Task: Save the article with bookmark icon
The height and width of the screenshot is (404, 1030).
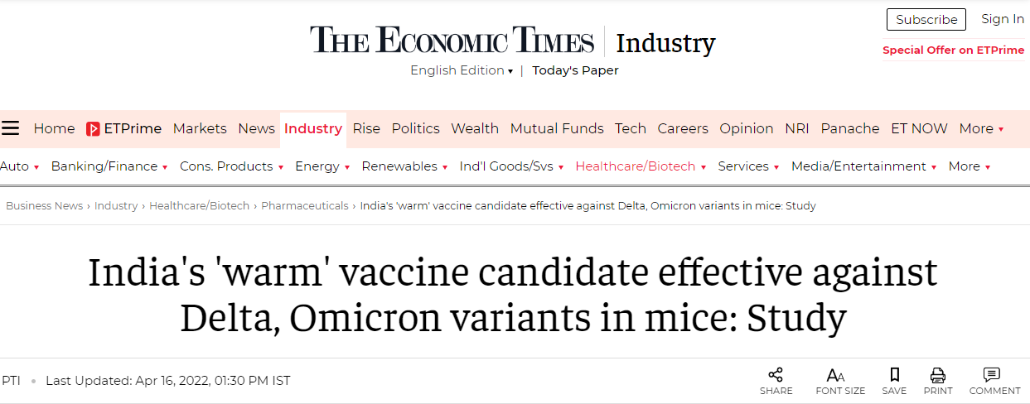Action: point(894,375)
